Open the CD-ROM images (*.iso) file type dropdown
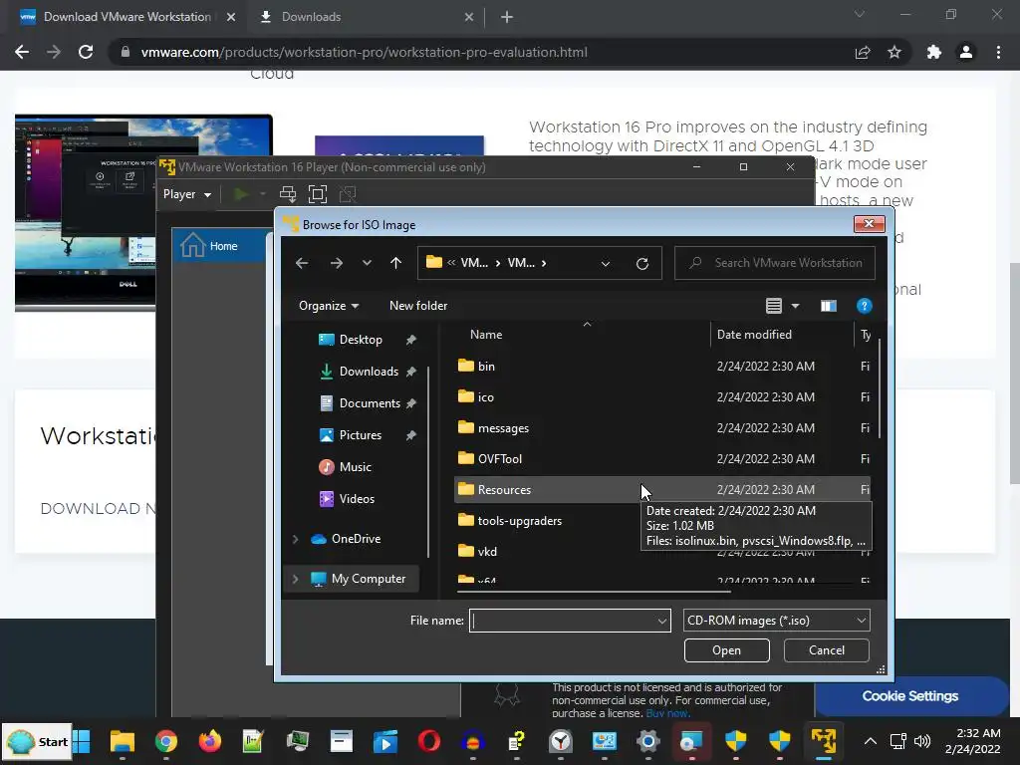 pos(776,621)
